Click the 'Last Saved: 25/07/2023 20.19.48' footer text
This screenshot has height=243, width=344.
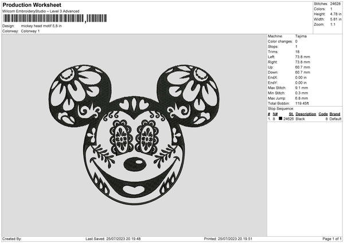click(x=113, y=238)
